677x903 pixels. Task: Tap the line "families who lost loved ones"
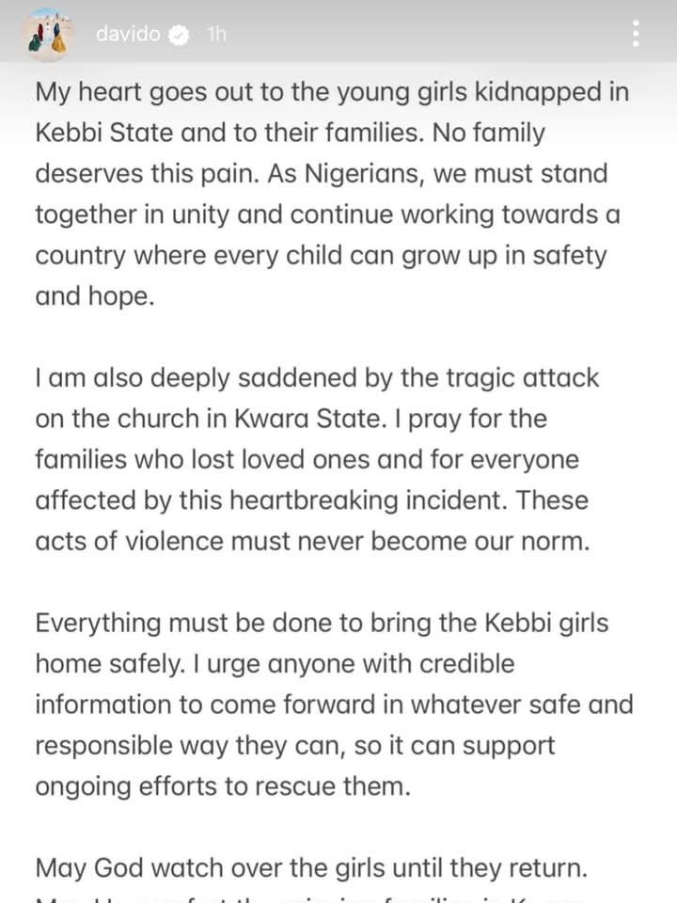[x=307, y=461]
